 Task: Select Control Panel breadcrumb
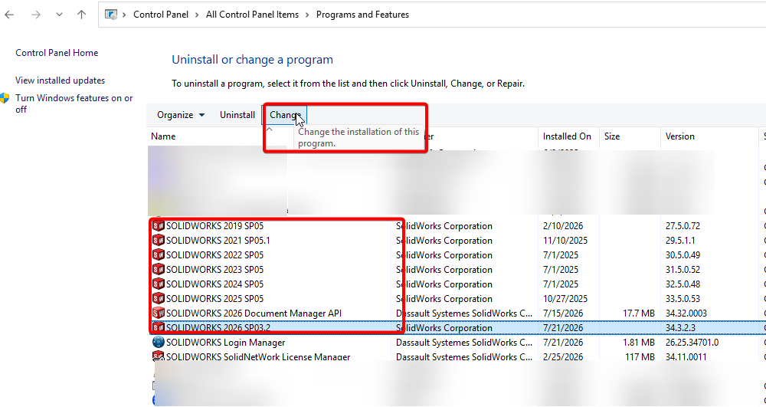[x=161, y=15]
